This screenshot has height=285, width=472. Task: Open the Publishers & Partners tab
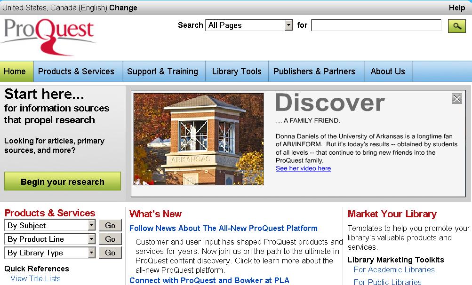(316, 71)
